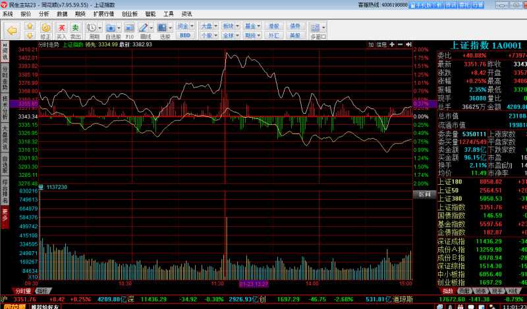Image resolution: width=527 pixels, height=309 pixels.
Task: Open the 分析 menu in menu bar
Action: (x=43, y=13)
